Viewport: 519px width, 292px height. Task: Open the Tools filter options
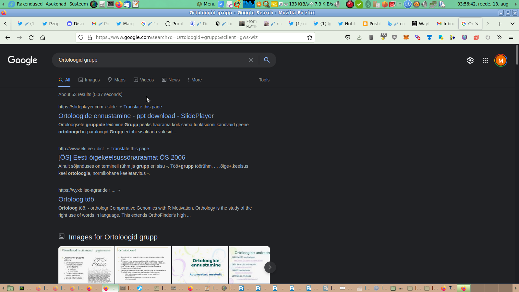[x=264, y=80]
